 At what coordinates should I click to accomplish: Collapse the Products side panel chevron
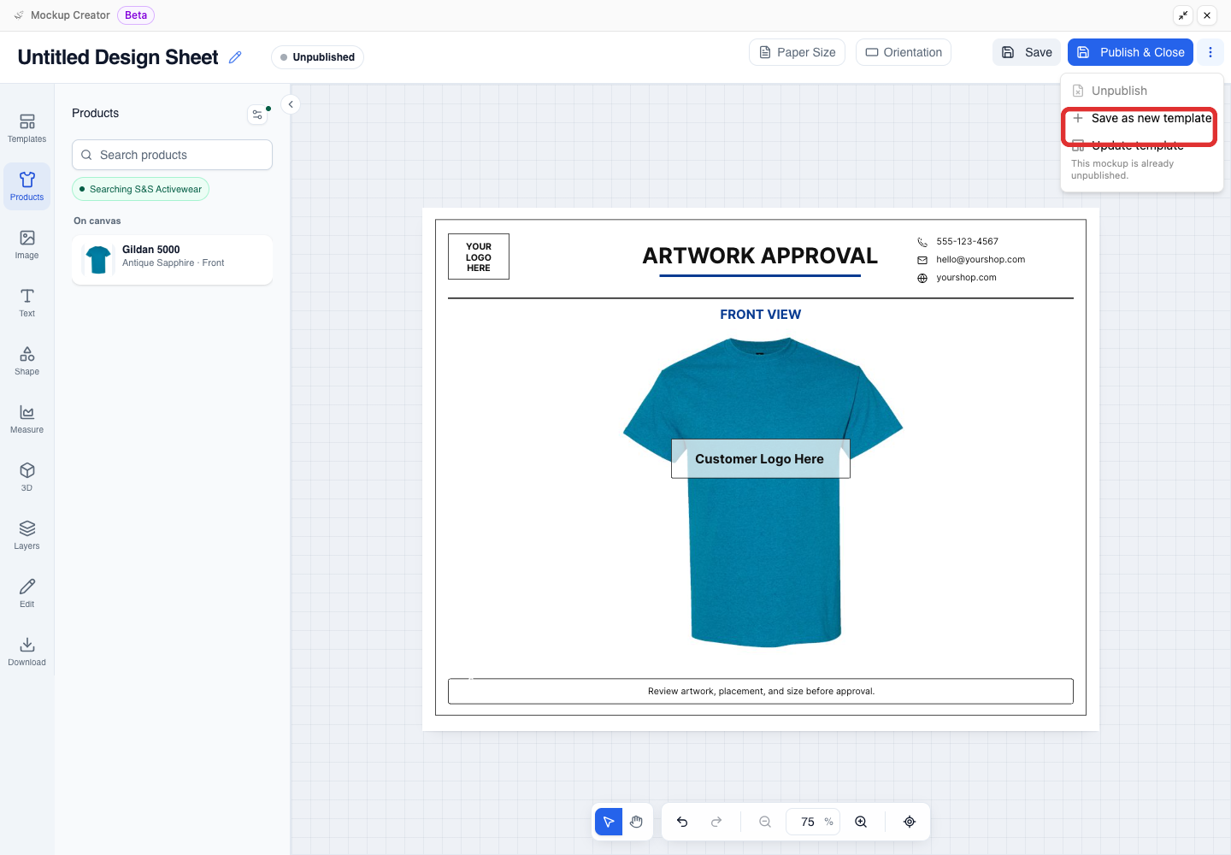click(291, 104)
